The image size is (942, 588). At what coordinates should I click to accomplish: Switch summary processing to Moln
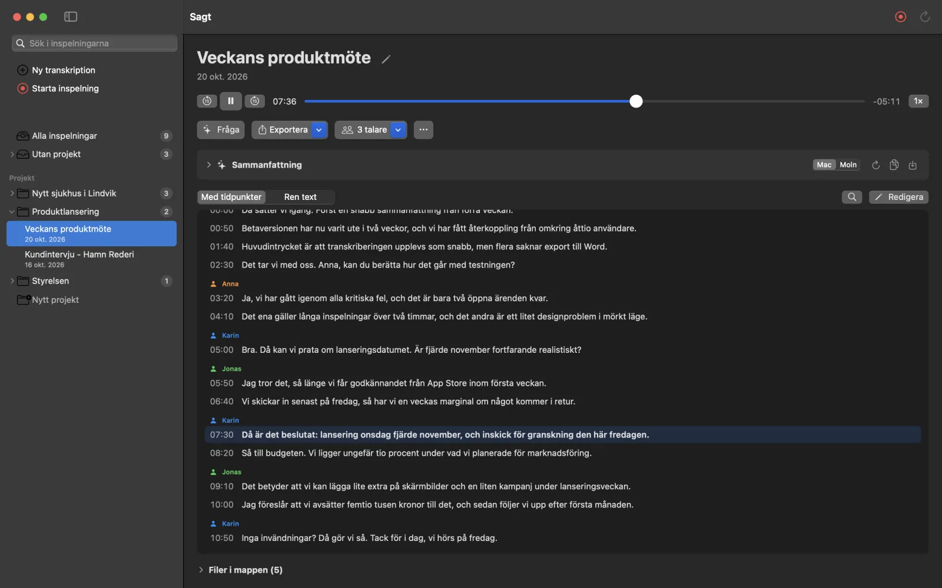[848, 165]
